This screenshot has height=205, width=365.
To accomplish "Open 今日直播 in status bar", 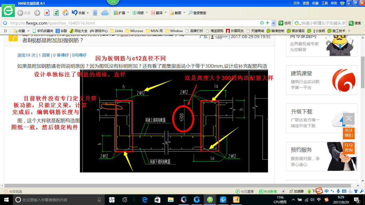I will click(x=244, y=191).
